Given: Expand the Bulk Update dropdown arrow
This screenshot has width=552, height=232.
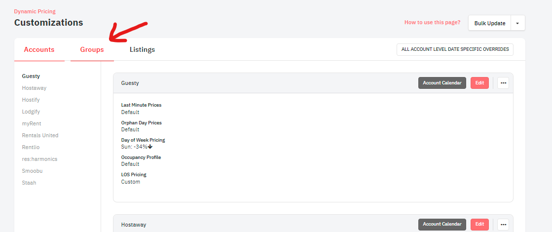Looking at the screenshot, I should tap(517, 23).
